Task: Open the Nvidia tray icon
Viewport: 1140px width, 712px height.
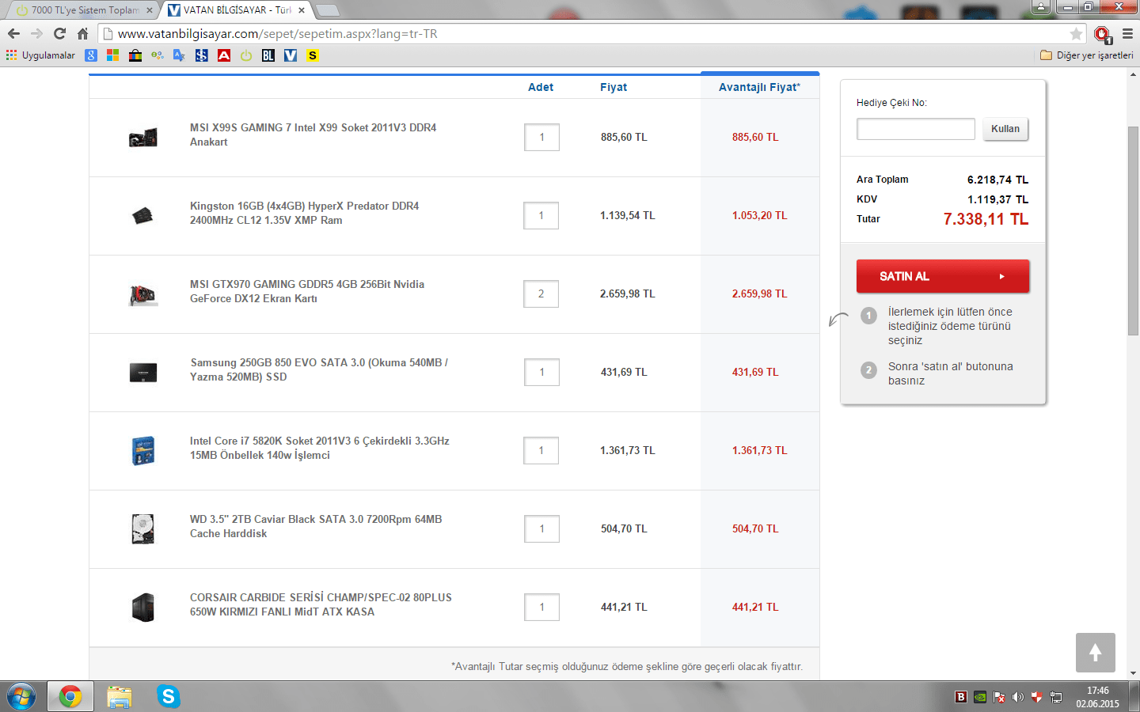Action: tap(980, 697)
